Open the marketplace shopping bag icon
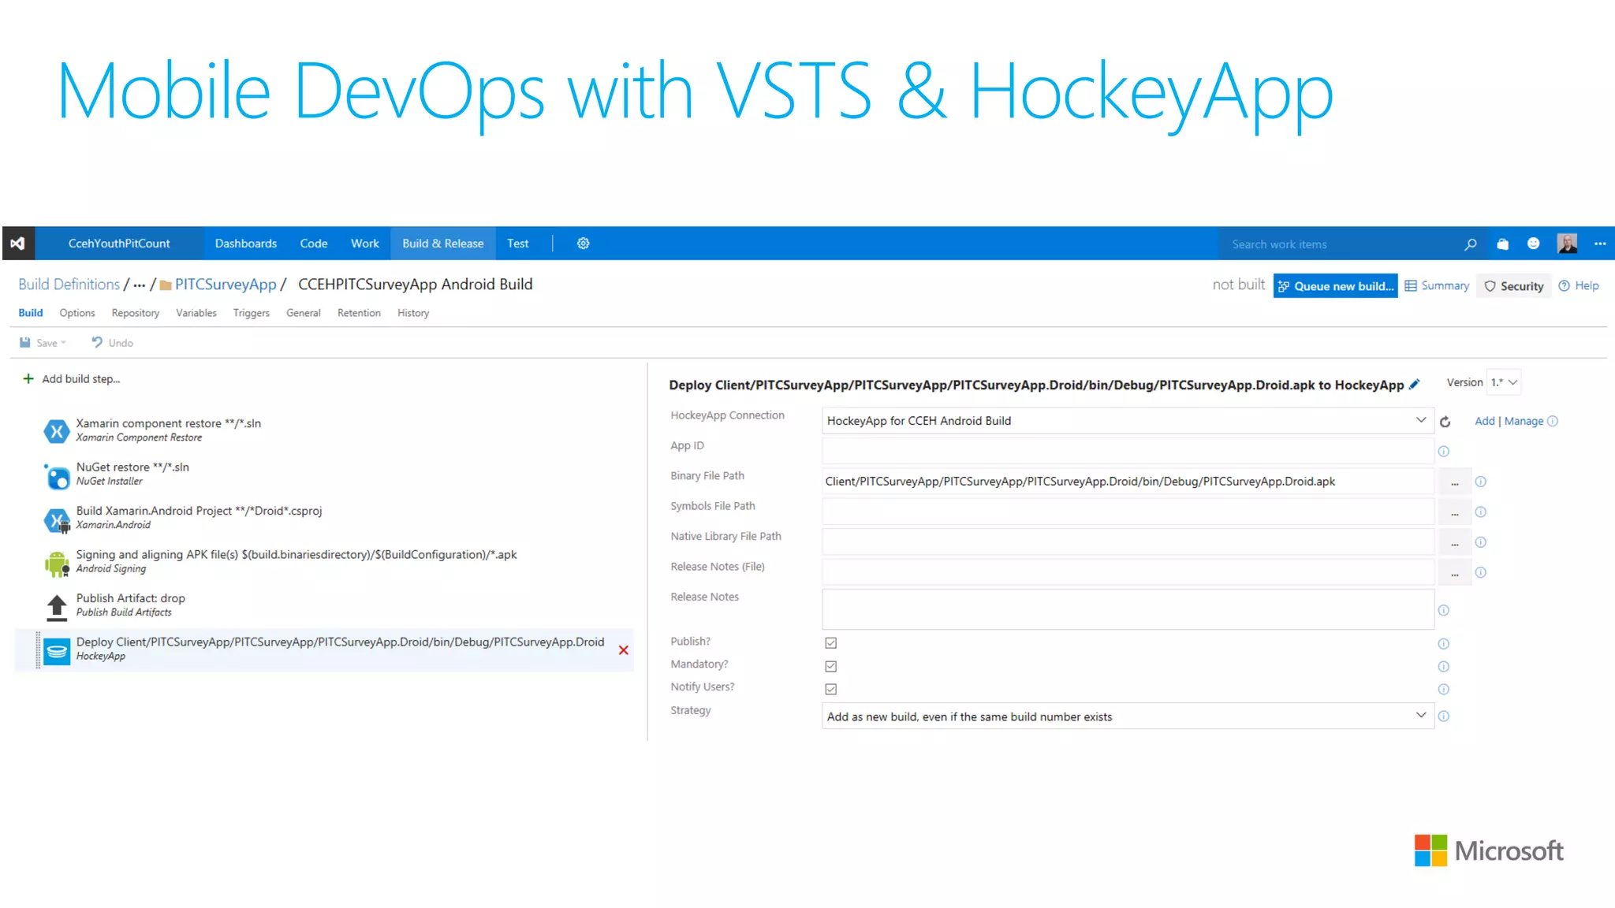The width and height of the screenshot is (1615, 908). tap(1503, 244)
